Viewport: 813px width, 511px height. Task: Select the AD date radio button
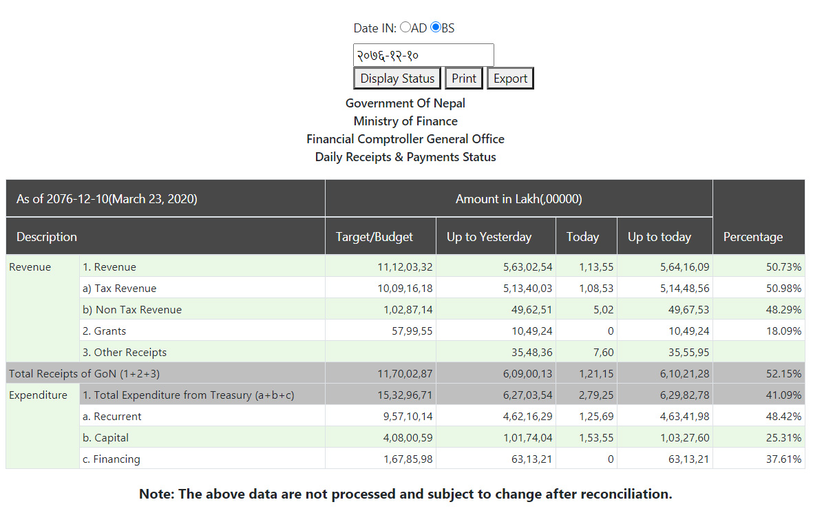(x=405, y=28)
